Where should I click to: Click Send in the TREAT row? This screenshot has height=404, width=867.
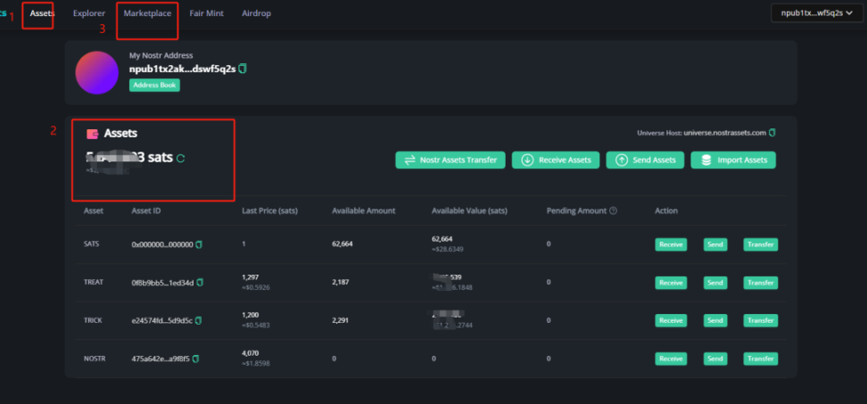tap(715, 283)
